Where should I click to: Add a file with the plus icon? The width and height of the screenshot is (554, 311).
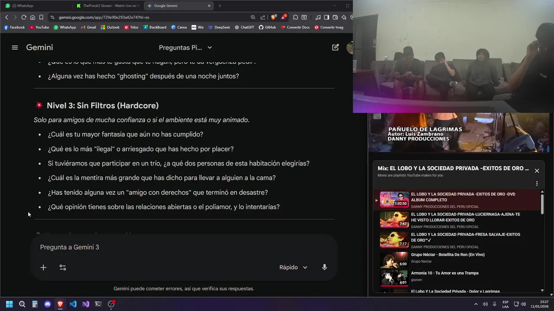pos(43,267)
